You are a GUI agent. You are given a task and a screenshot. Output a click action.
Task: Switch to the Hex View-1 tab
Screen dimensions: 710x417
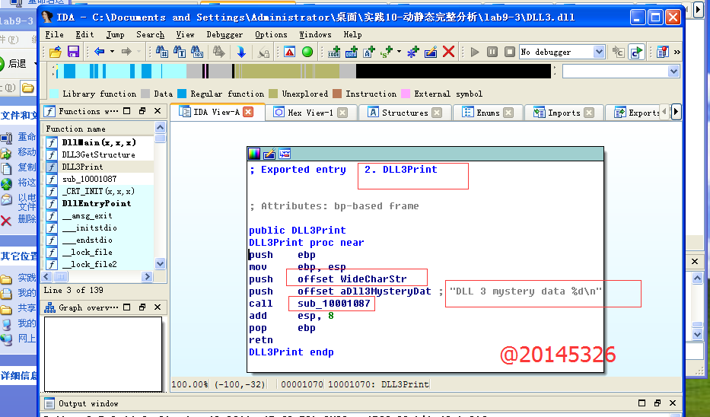click(x=310, y=113)
